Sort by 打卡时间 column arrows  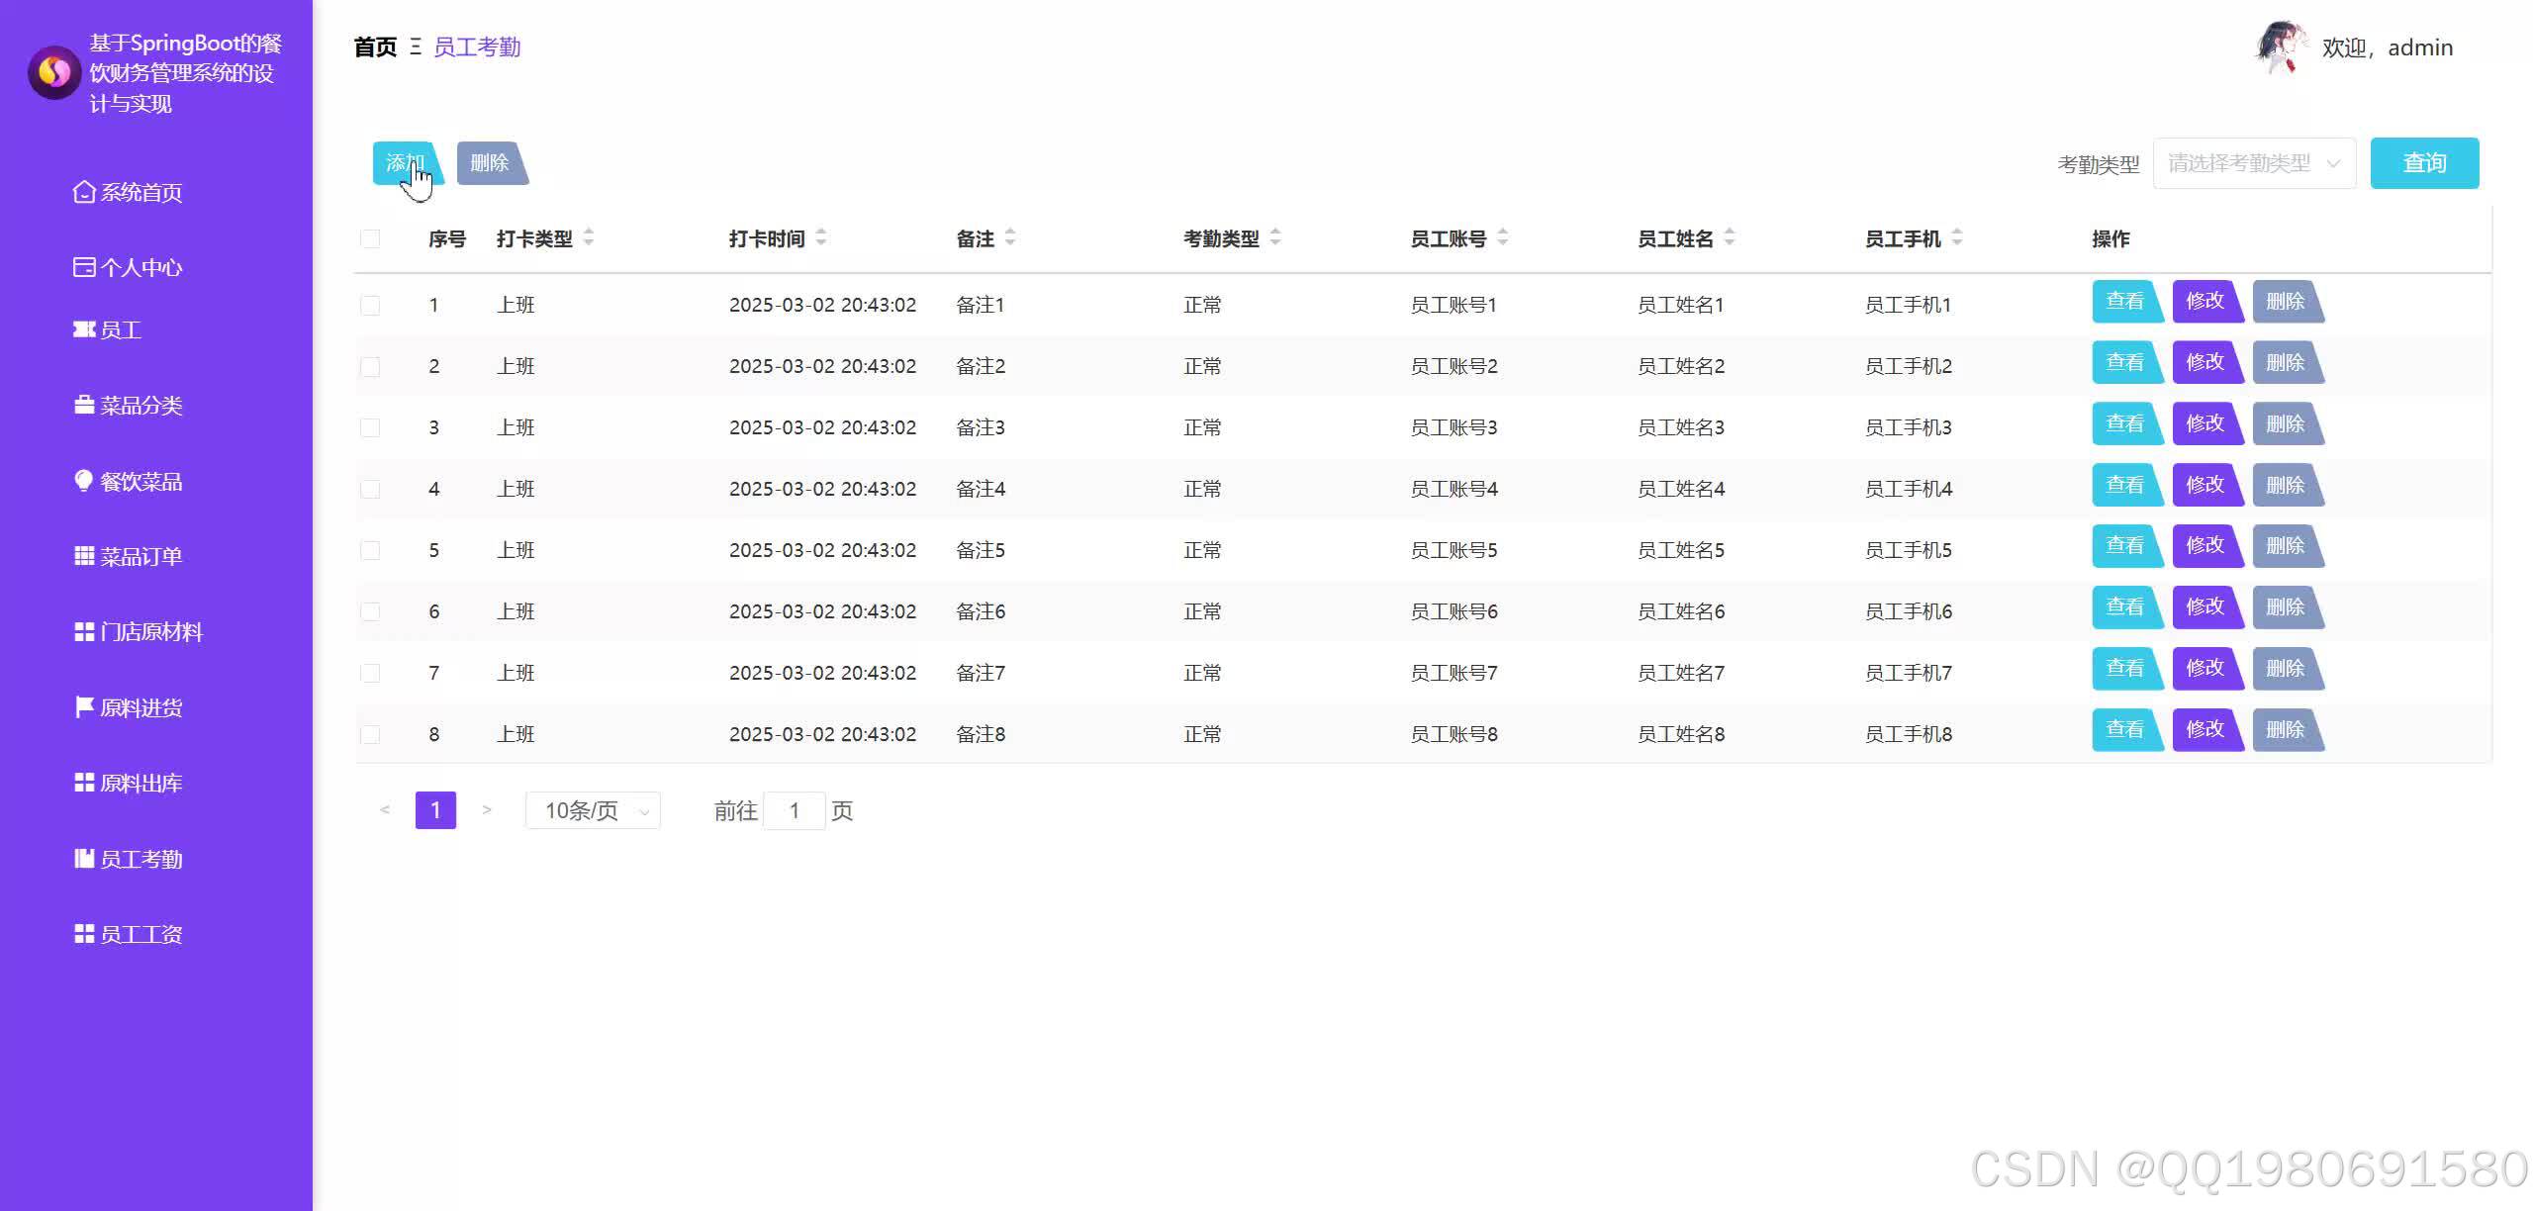821,237
